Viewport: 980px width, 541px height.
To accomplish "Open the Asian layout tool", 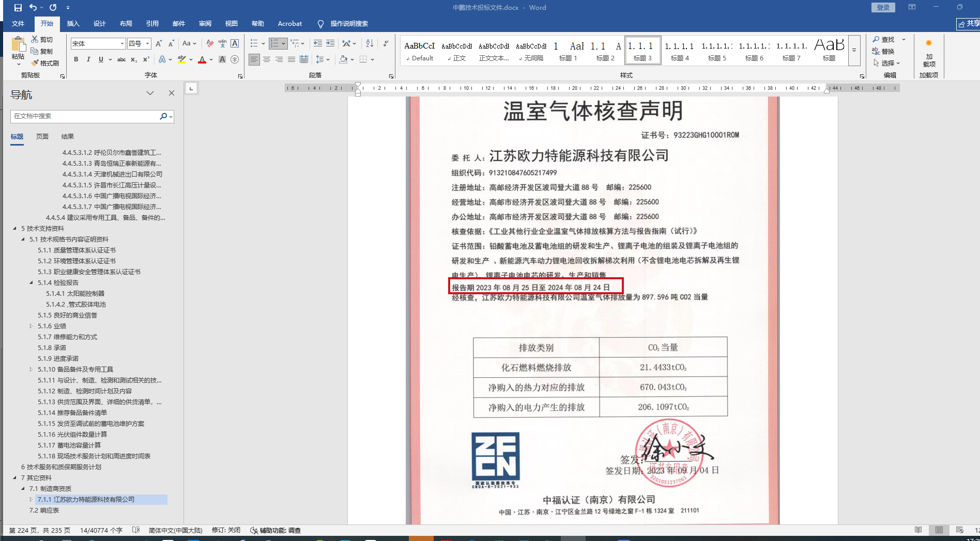I will pyautogui.click(x=349, y=44).
